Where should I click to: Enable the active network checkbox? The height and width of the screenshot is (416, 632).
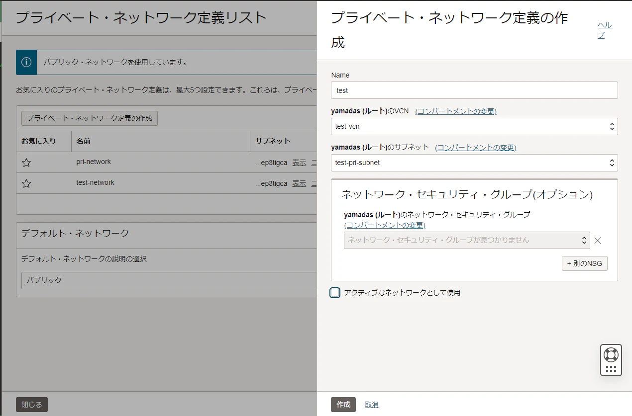pos(335,293)
